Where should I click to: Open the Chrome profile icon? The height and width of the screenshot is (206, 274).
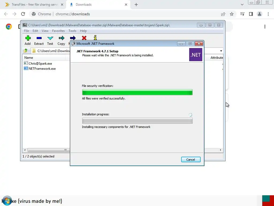(260, 14)
